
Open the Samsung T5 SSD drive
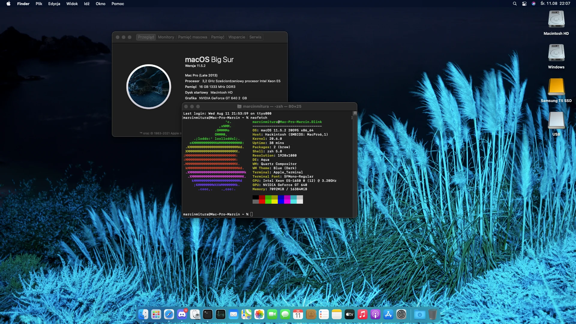[x=556, y=87]
